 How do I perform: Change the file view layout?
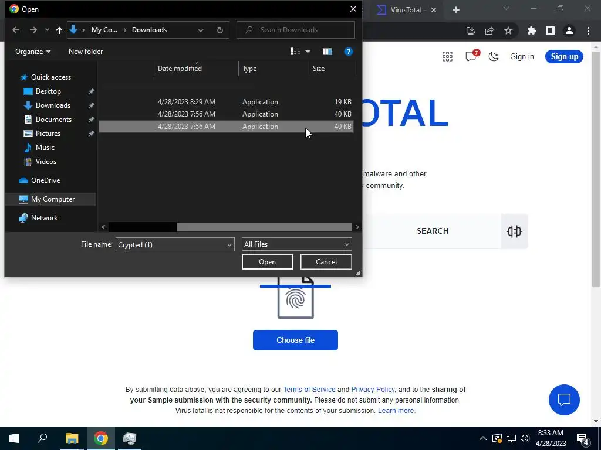295,52
